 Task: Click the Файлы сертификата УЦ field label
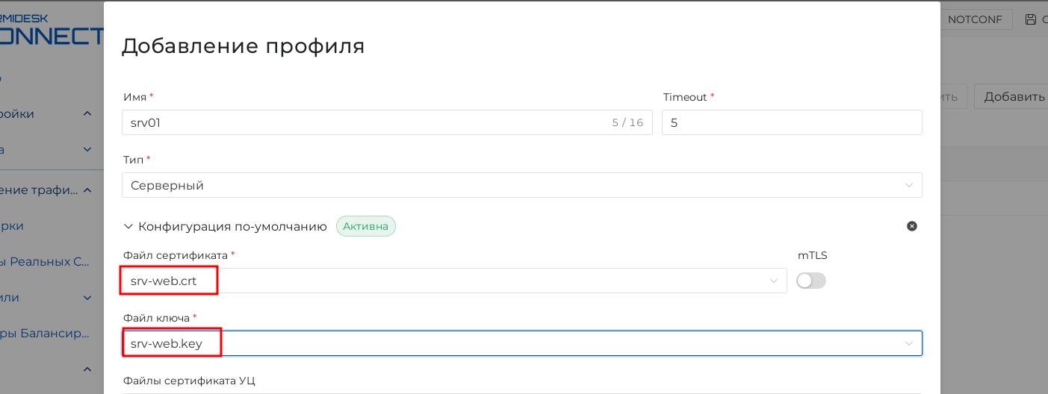coord(189,381)
